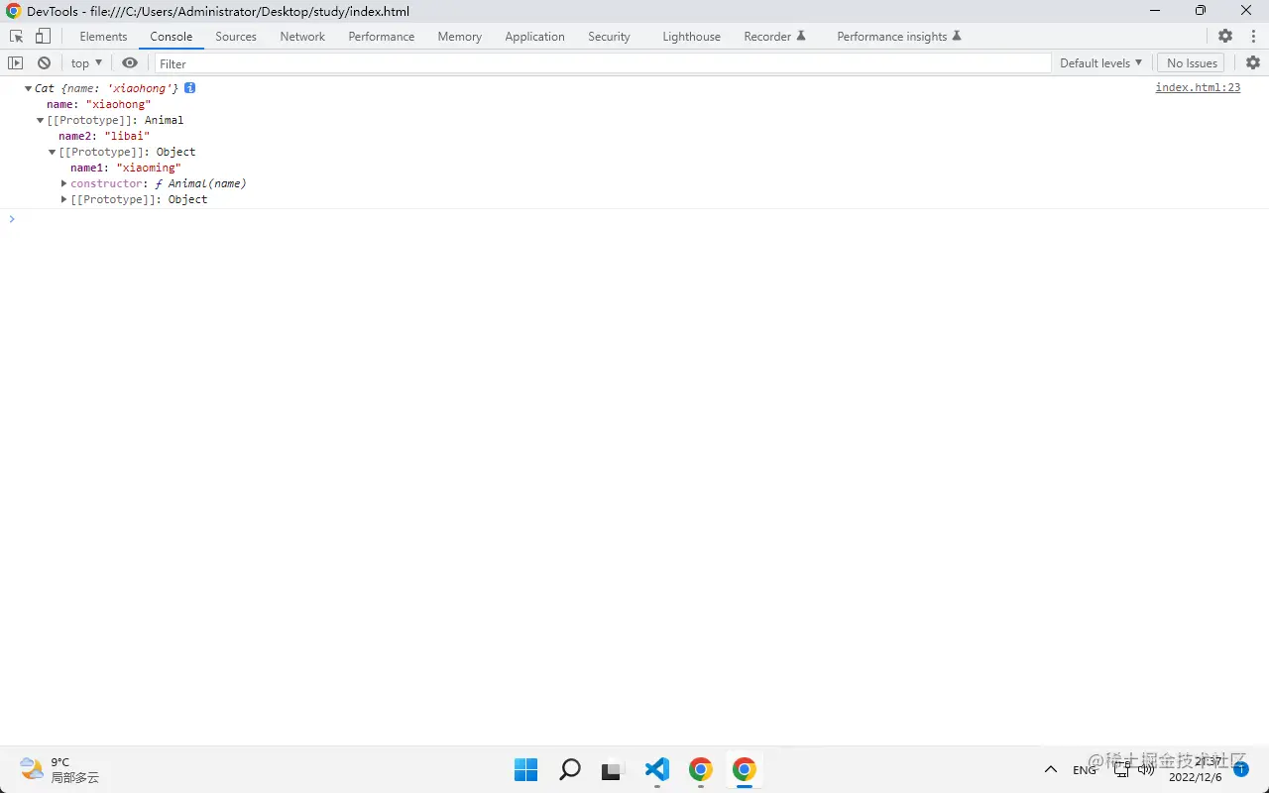
Task: Click the blue info icon beside Cat object
Action: (x=189, y=88)
